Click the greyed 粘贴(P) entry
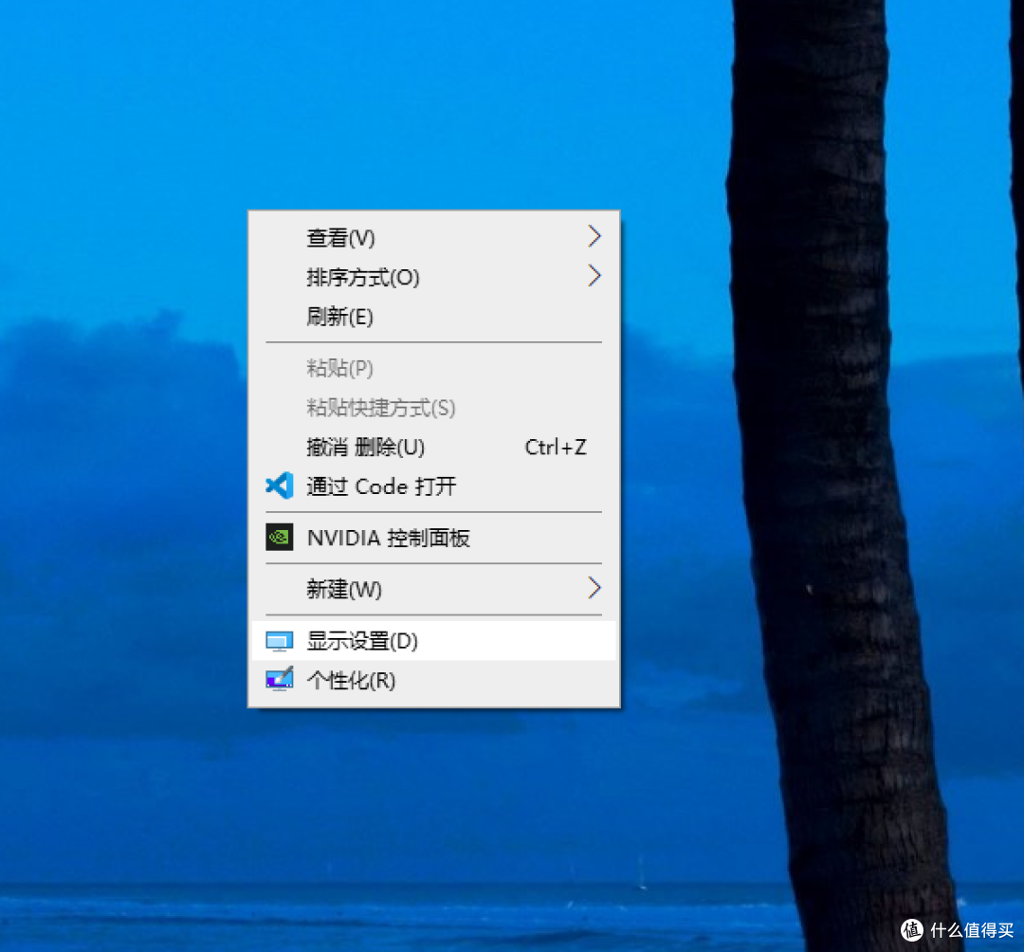This screenshot has width=1024, height=952. [433, 368]
